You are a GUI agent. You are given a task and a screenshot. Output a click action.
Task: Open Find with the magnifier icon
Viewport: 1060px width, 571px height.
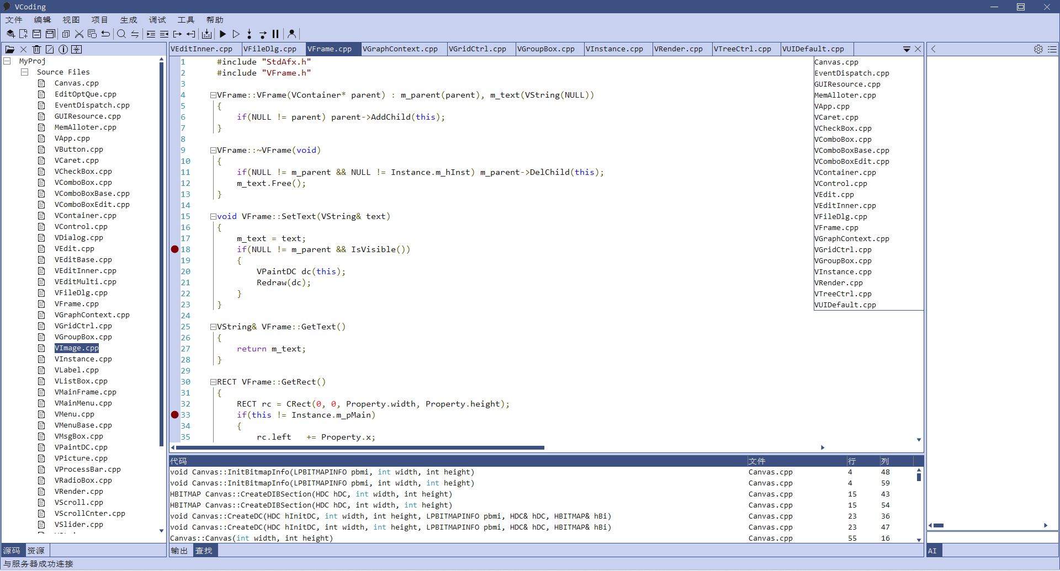121,34
